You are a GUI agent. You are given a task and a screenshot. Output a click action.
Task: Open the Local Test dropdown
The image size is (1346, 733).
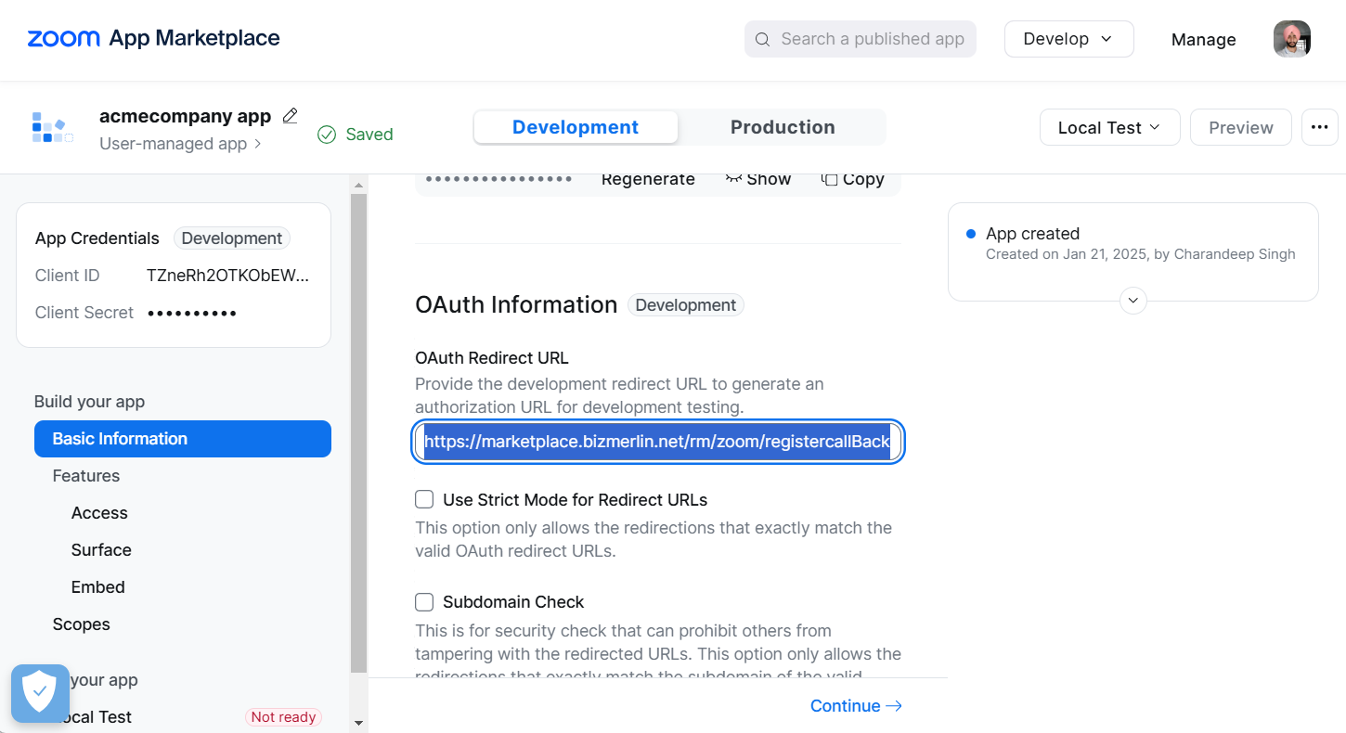coord(1109,127)
